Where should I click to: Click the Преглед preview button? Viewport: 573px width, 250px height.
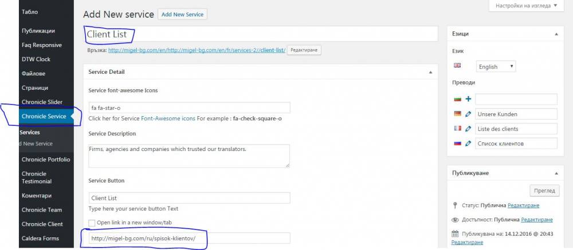[544, 191]
